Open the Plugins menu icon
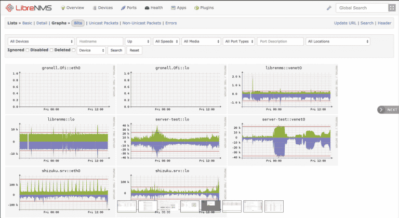The image size is (399, 218). pos(196,8)
